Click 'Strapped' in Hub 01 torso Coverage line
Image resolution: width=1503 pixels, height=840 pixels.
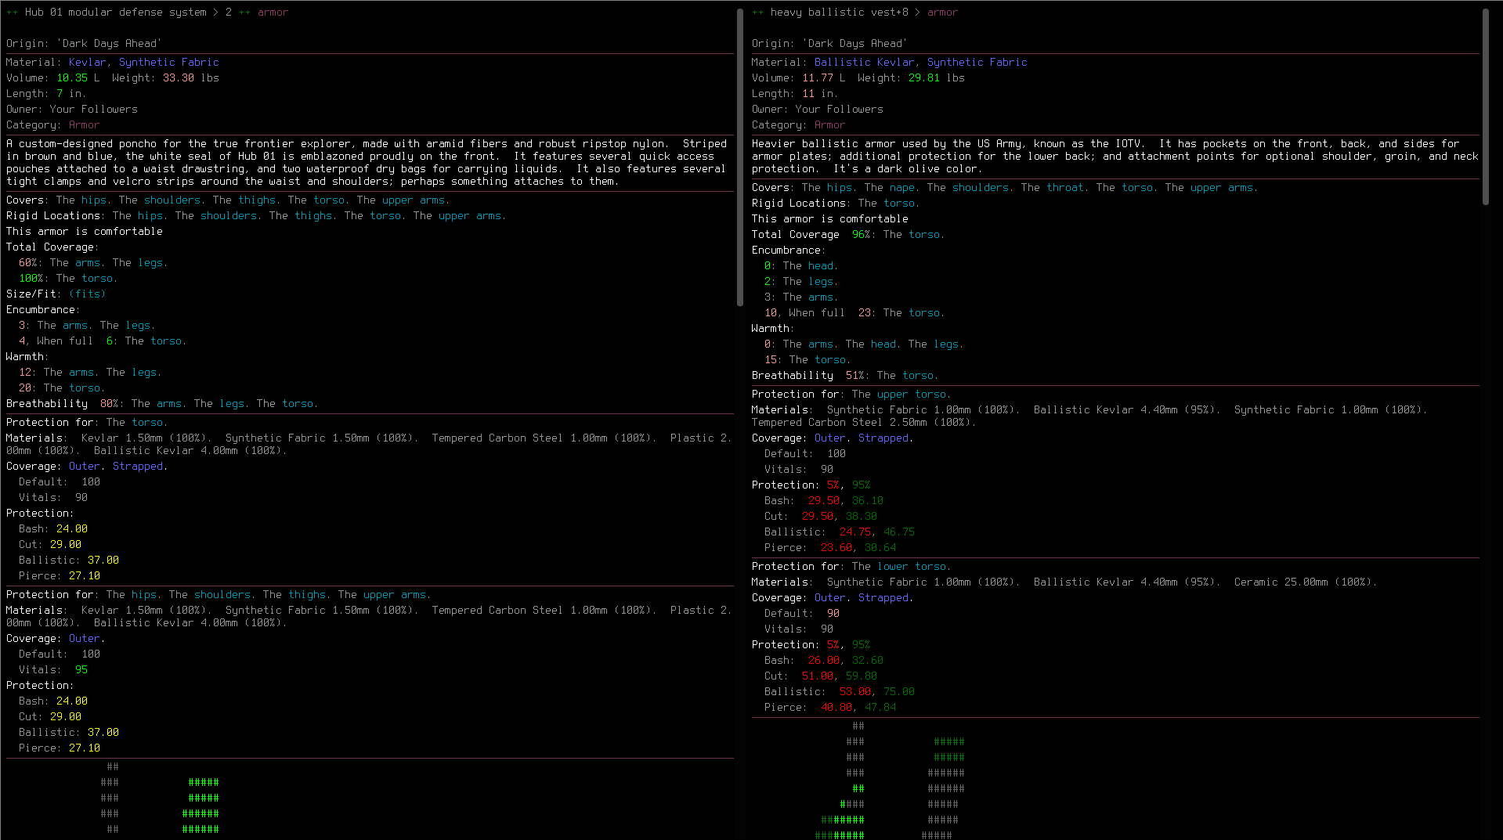tap(138, 467)
